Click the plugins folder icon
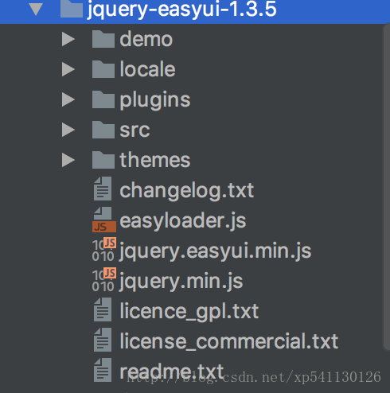 pyautogui.click(x=103, y=99)
